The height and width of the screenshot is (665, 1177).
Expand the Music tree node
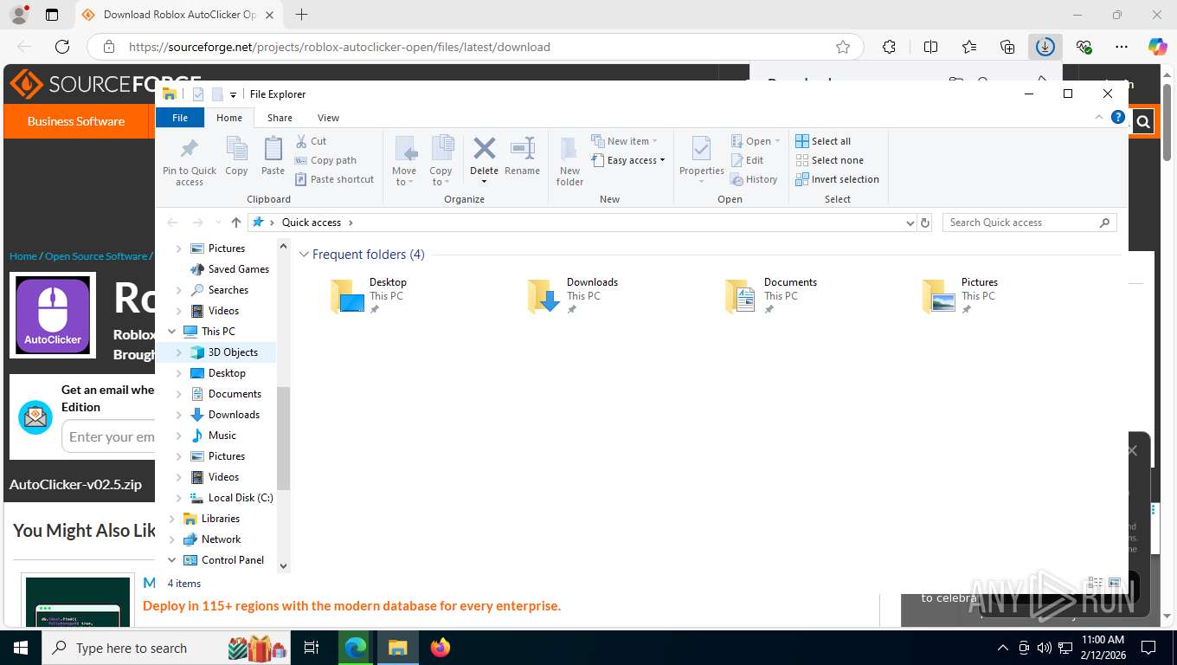179,436
